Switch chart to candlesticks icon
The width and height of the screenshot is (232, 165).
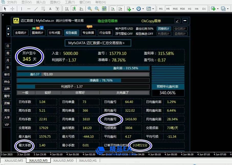click(x=74, y=9)
